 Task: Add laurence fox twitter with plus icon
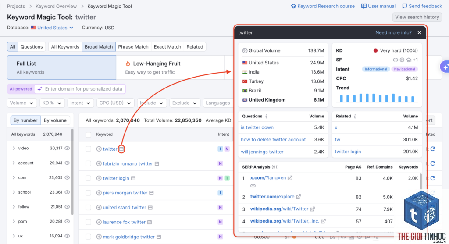(x=99, y=222)
